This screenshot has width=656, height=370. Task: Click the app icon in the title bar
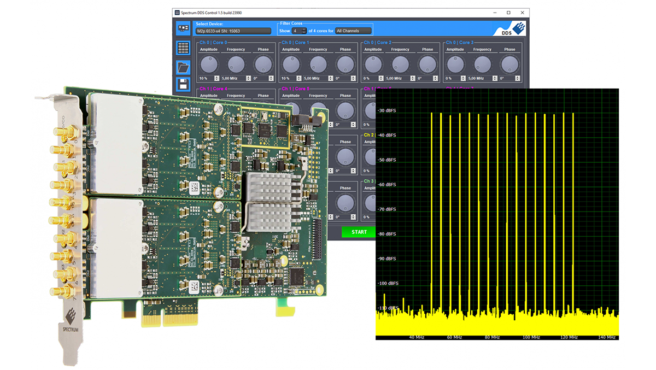pos(177,12)
